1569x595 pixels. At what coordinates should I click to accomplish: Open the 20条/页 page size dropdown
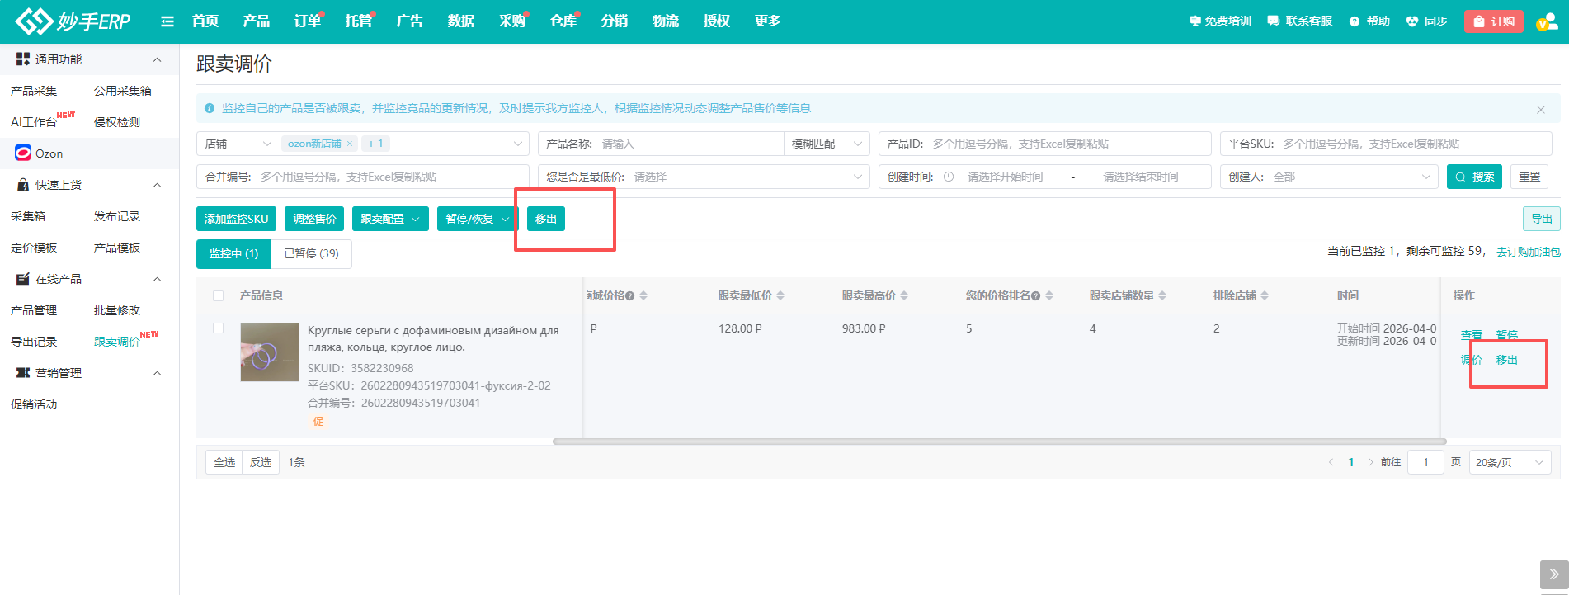1510,462
